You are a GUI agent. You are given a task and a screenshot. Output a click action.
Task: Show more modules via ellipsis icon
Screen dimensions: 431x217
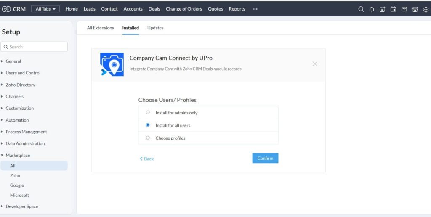[x=255, y=9]
